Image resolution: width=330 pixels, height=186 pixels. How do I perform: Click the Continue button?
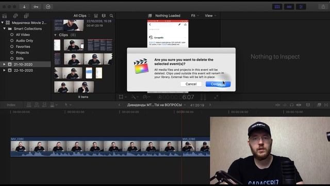[x=218, y=84]
